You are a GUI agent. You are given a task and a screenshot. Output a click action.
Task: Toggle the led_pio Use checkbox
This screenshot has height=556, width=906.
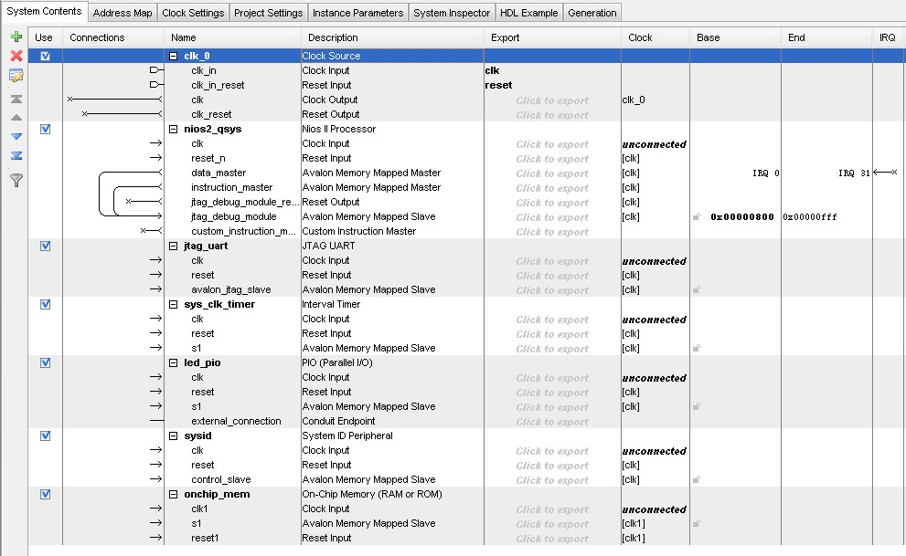(x=45, y=362)
